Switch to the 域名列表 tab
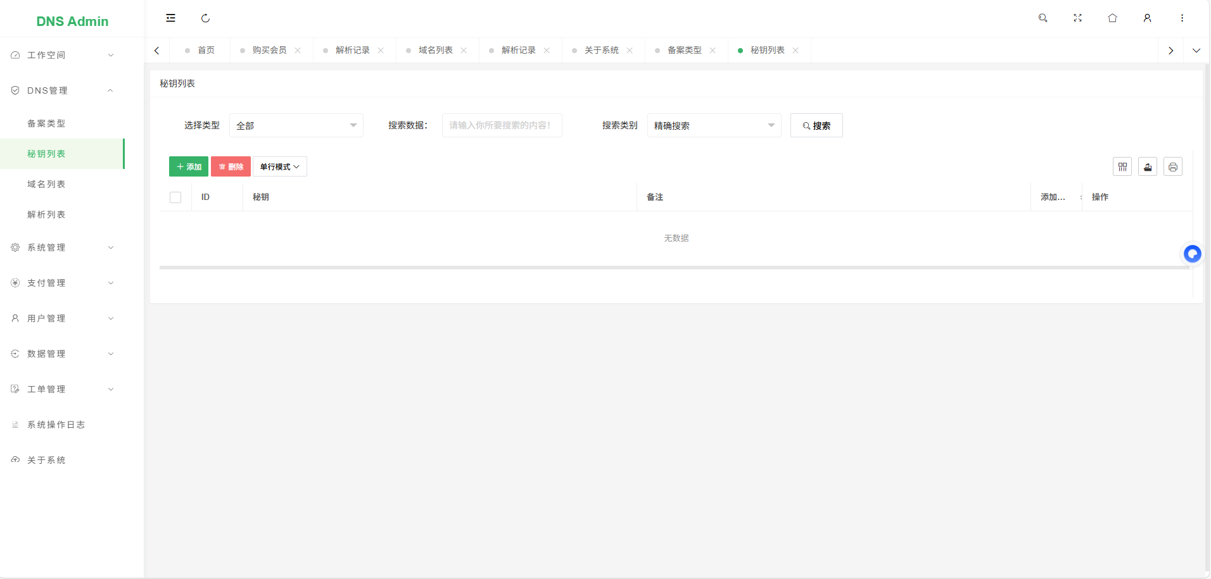This screenshot has width=1211, height=579. (434, 50)
